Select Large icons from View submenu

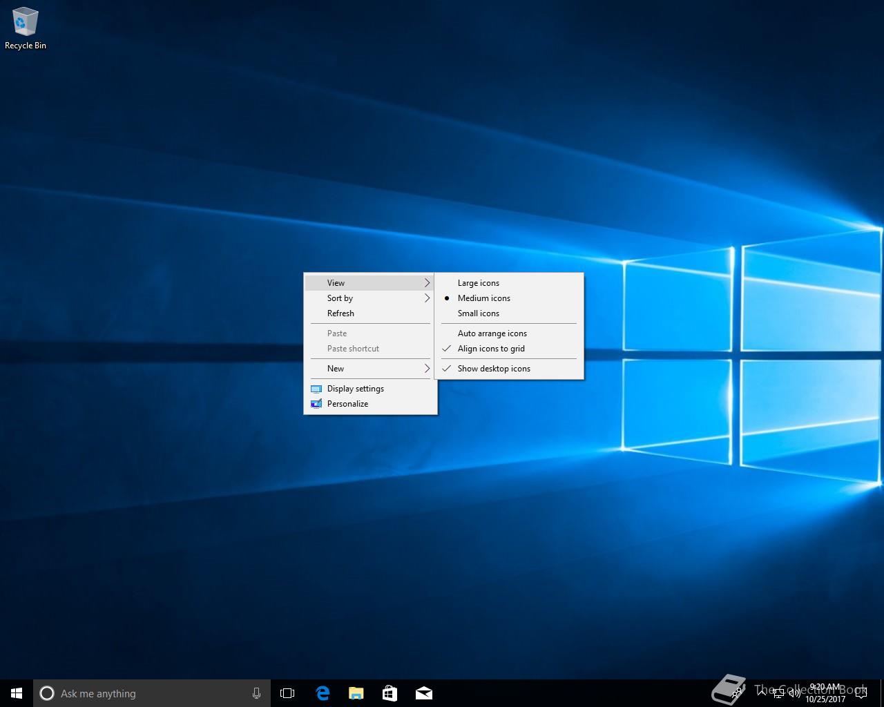(x=478, y=283)
